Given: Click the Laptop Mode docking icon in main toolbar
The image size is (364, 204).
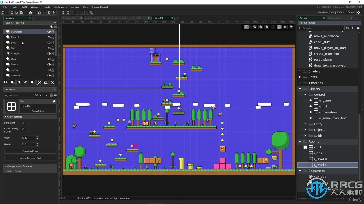Looking at the screenshot, I should click(x=92, y=12).
